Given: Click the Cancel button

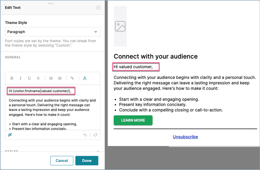Looking at the screenshot, I should tap(62, 161).
